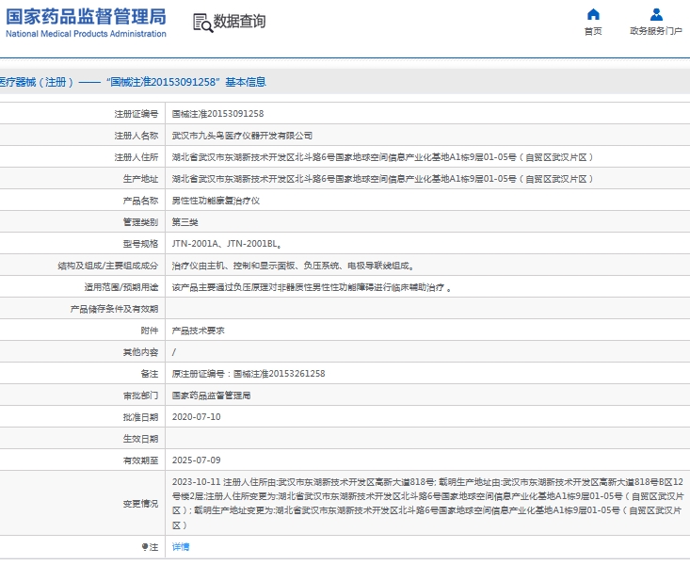
Task: Click the 生产地址 address value
Action: (x=383, y=179)
